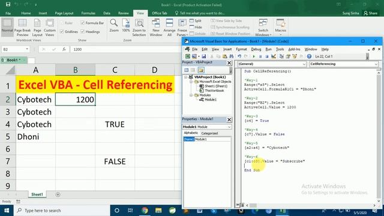Toggle Design Mode in VBA toolbar
This screenshot has width=384, height=216.
[274, 56]
